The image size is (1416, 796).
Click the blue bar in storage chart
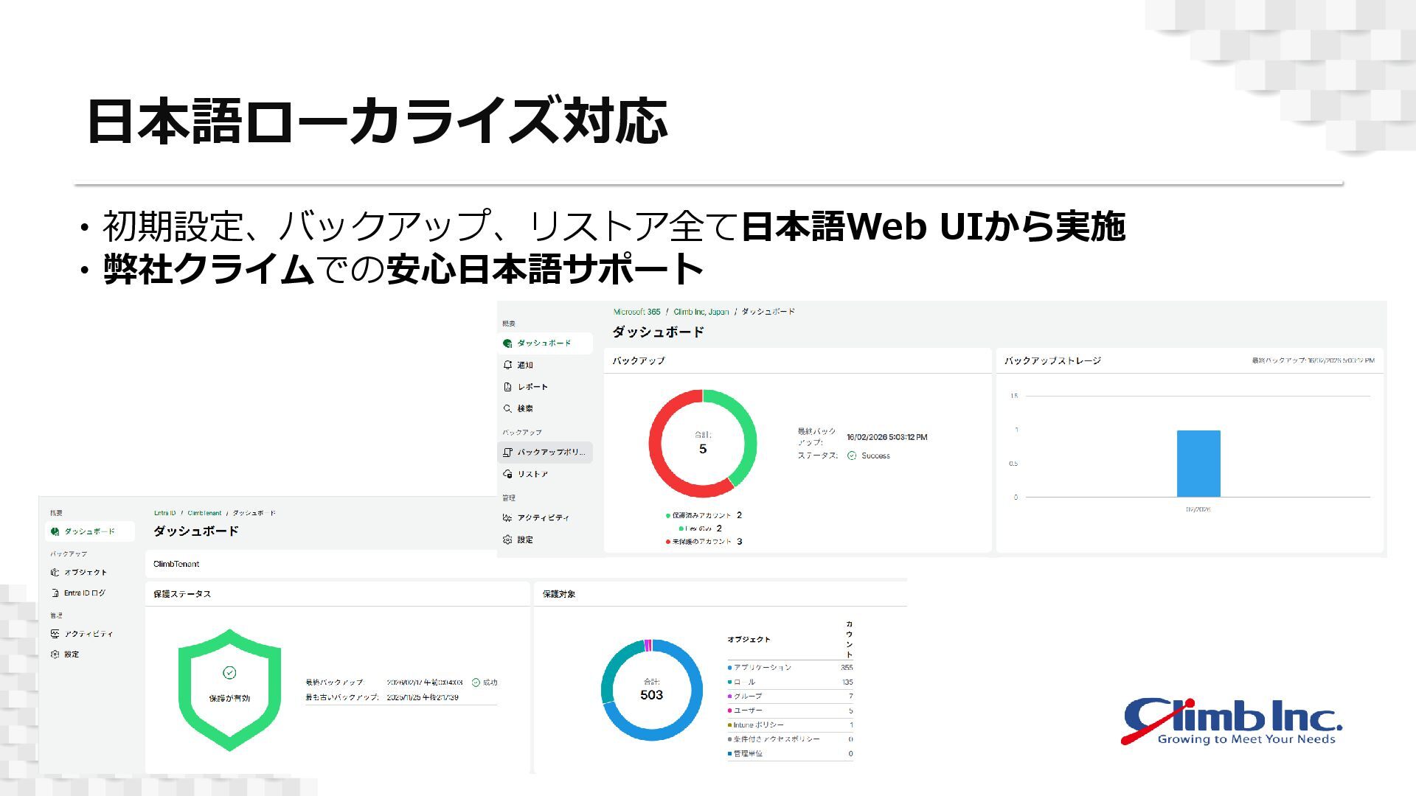pyautogui.click(x=1198, y=464)
